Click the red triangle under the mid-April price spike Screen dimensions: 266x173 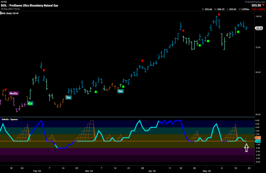pyautogui.click(x=183, y=31)
